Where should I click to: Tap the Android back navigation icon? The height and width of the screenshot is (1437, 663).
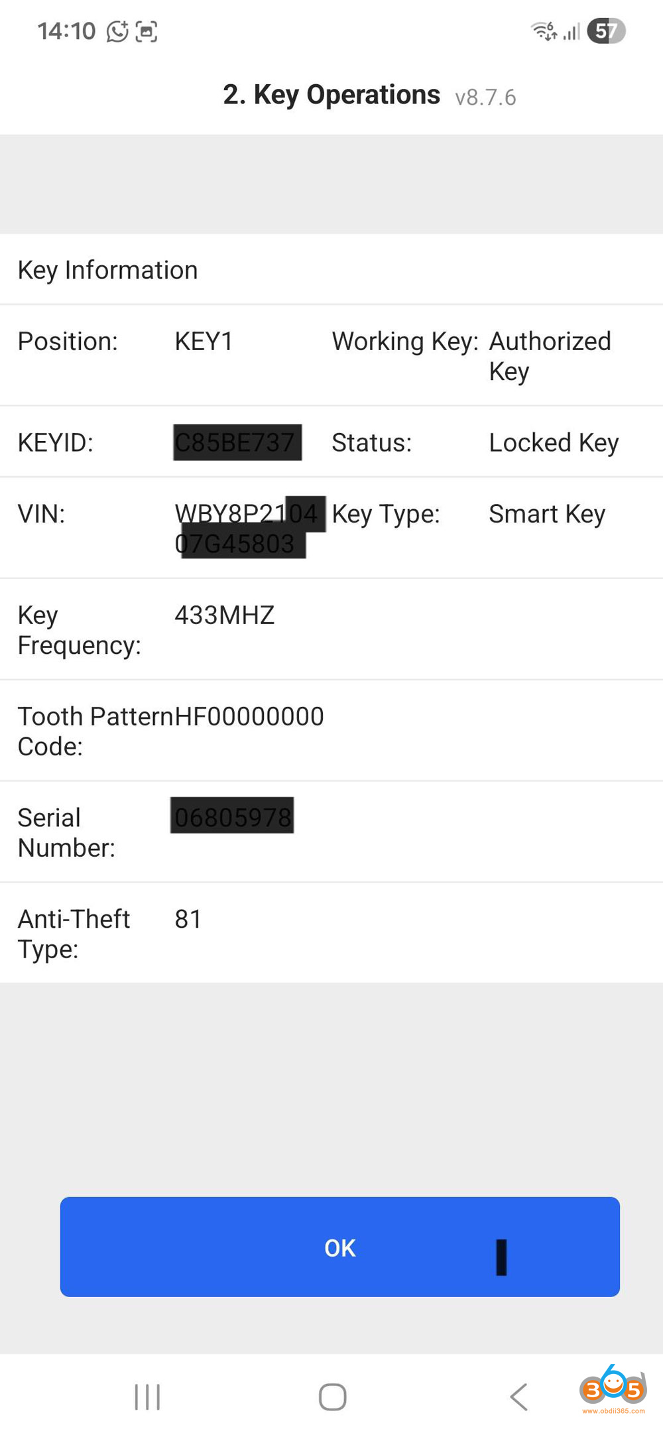pos(518,1397)
